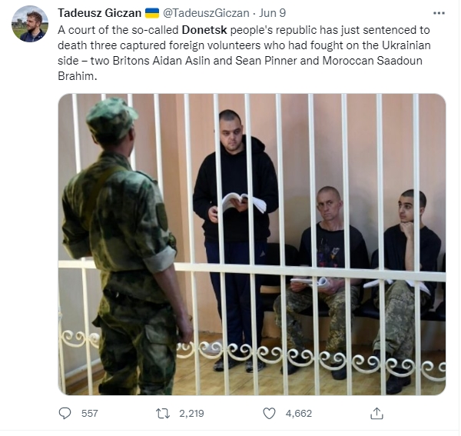
Task: Open Tadeusz Giczan's profile avatar
Action: (x=30, y=24)
